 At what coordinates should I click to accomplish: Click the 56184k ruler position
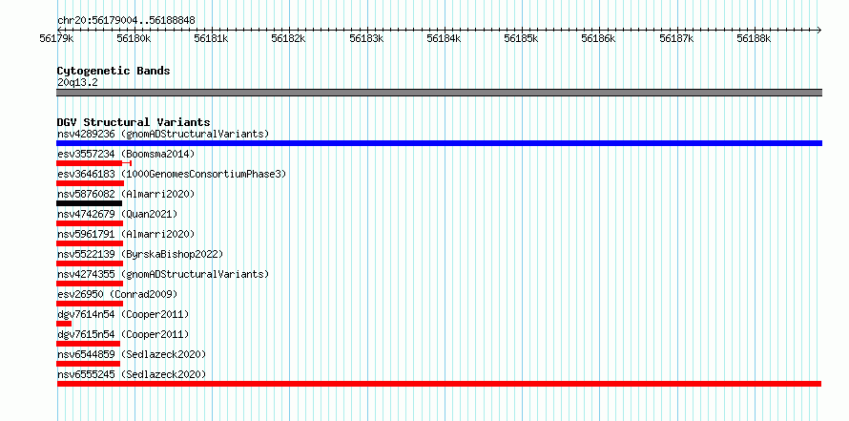(x=444, y=38)
